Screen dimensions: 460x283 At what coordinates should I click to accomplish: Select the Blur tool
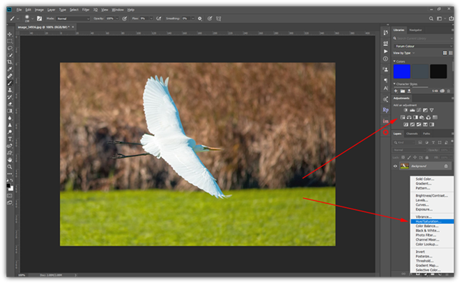[10, 118]
